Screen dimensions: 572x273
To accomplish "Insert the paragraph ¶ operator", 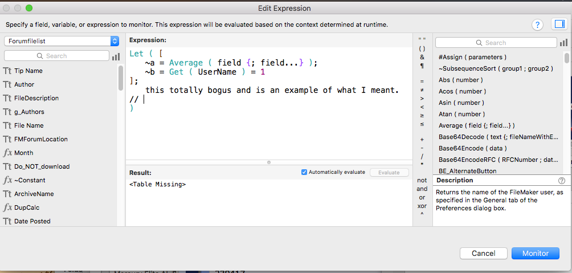I will click(422, 66).
